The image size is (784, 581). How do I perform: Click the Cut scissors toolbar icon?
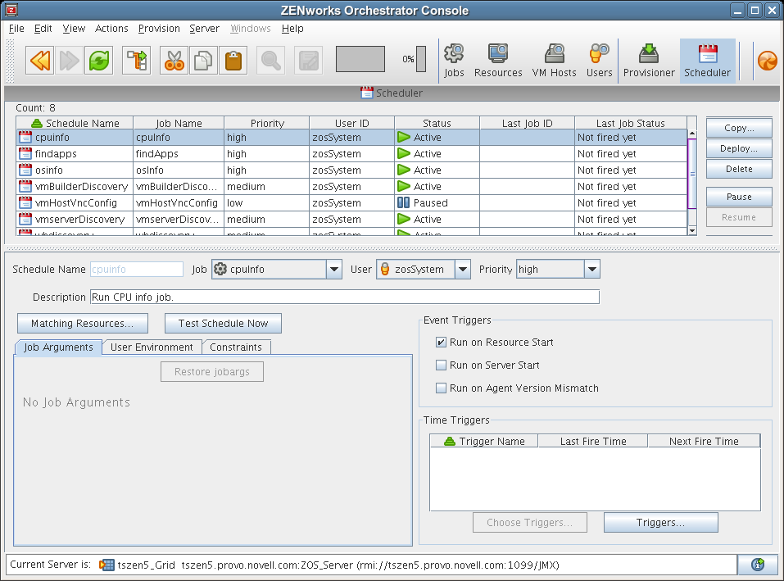174,60
